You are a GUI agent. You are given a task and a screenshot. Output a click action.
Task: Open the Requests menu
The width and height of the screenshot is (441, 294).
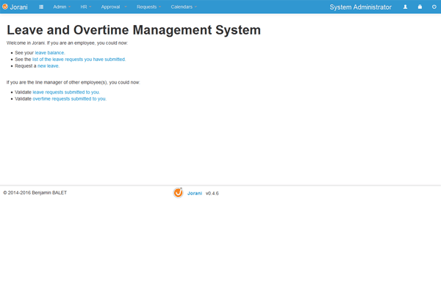coord(148,7)
